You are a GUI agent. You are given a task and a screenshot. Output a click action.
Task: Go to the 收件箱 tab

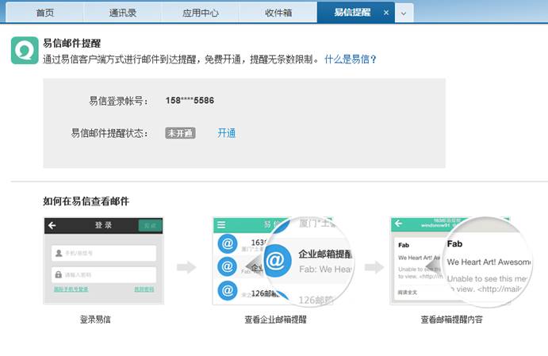click(278, 13)
